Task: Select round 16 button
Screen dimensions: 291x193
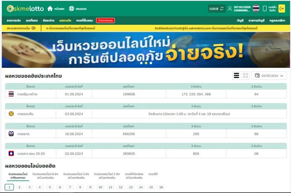Action: [x=161, y=187]
